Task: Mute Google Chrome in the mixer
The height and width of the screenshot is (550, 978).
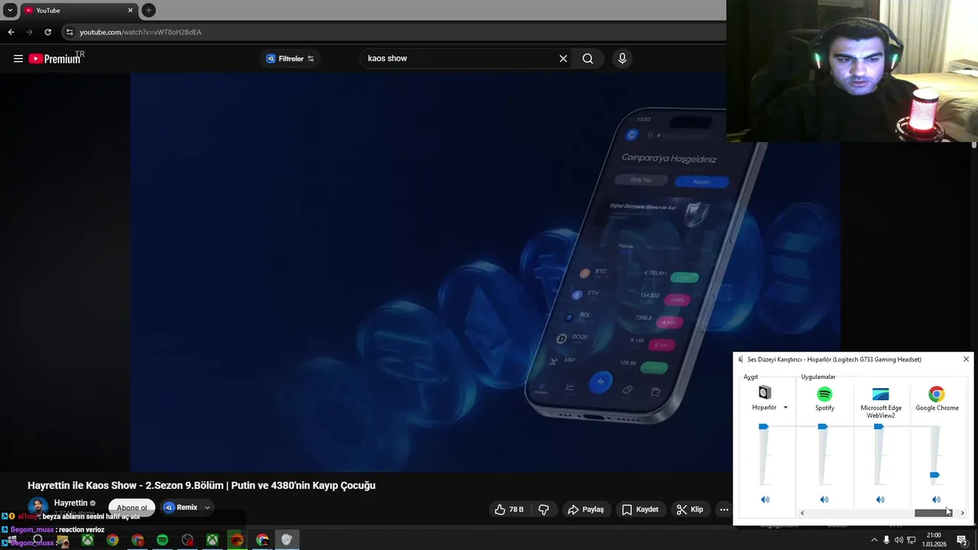Action: (x=937, y=500)
